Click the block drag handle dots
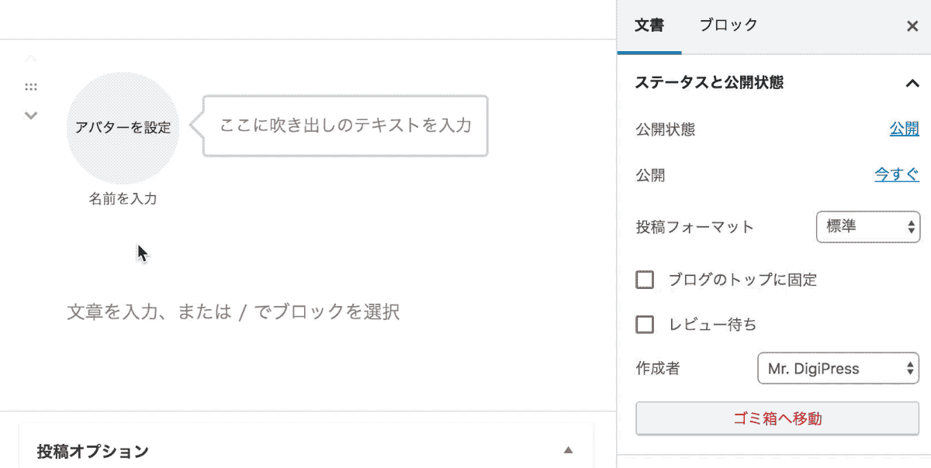 pyautogui.click(x=31, y=87)
